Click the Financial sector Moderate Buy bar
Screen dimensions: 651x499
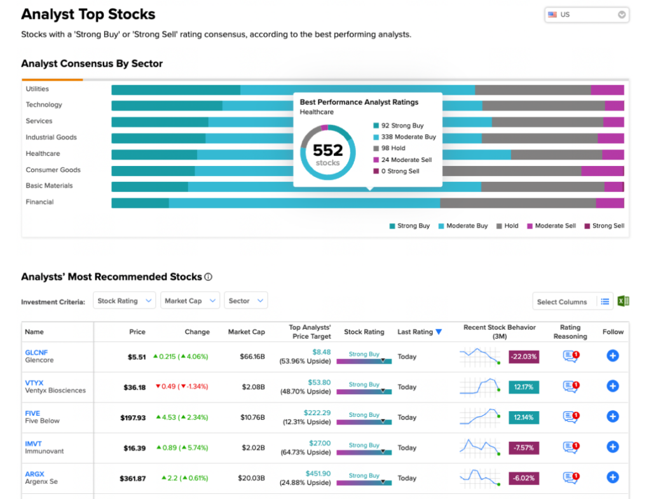(x=305, y=203)
